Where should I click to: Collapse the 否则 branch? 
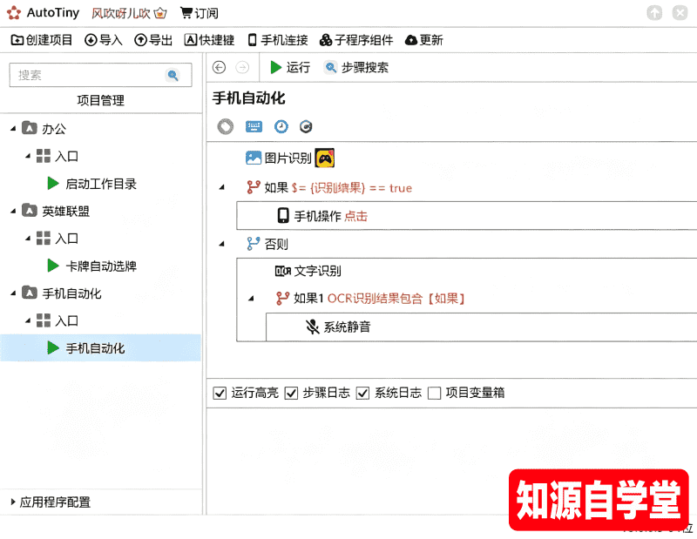click(x=221, y=244)
